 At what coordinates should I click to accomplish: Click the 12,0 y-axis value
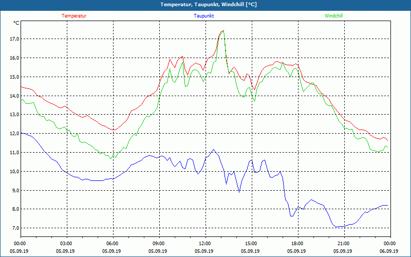tap(15, 133)
